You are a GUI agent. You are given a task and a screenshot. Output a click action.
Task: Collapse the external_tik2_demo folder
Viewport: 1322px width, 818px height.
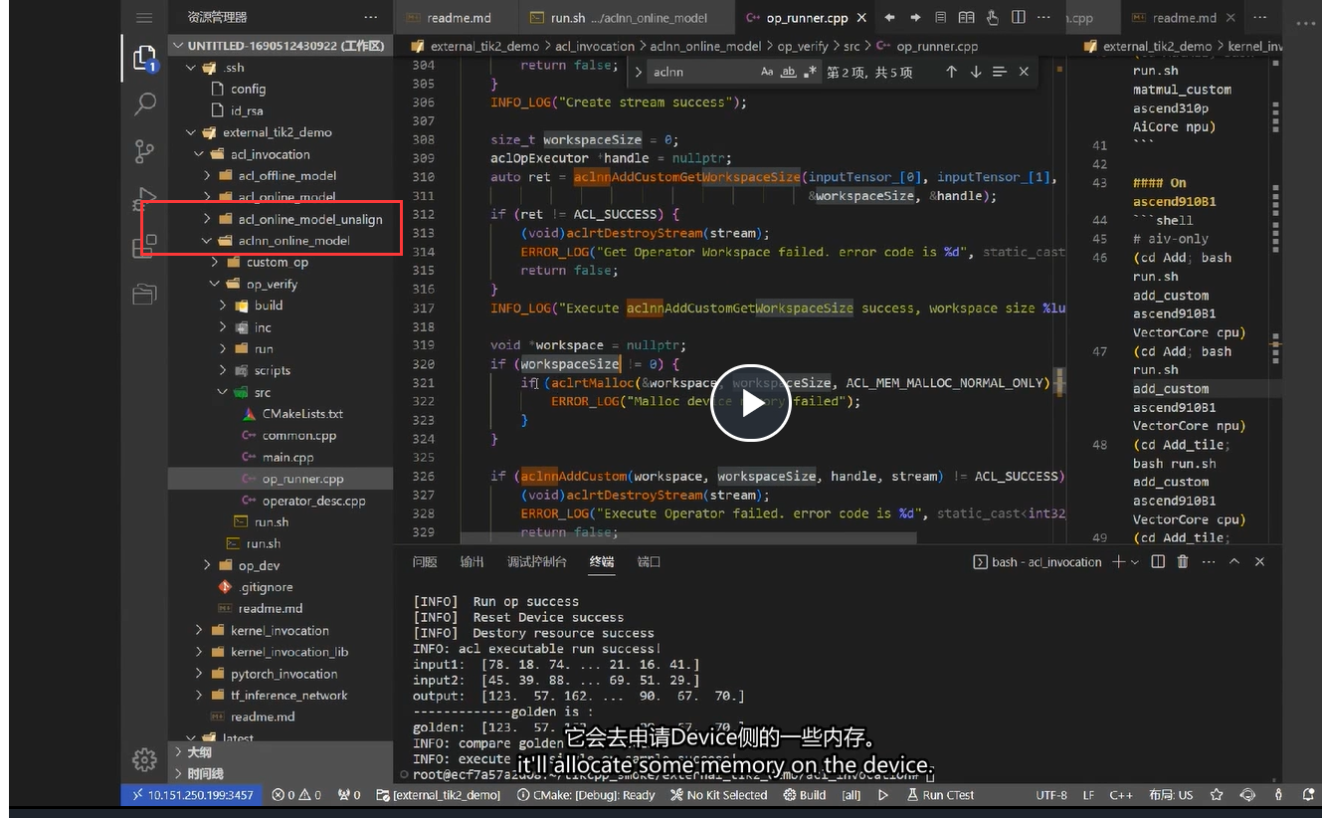[x=191, y=132]
